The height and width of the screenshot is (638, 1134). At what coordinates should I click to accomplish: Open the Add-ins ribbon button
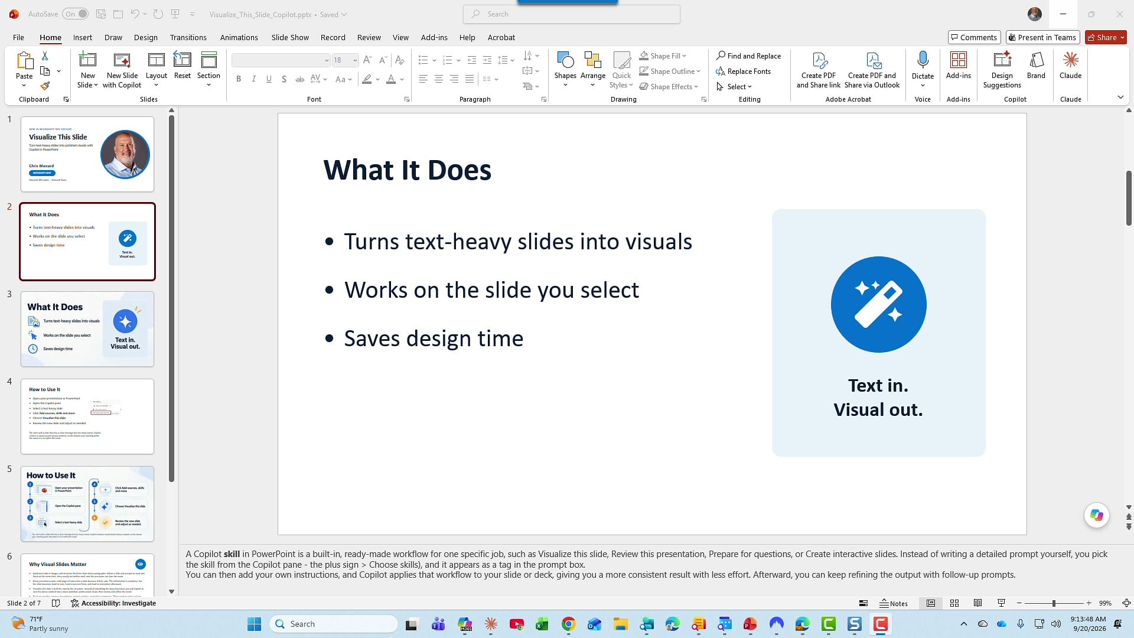click(958, 66)
